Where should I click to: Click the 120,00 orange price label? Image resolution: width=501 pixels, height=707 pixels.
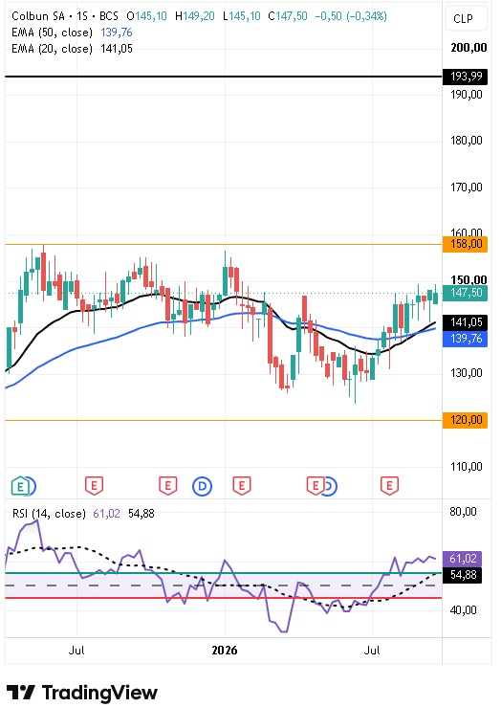click(466, 420)
